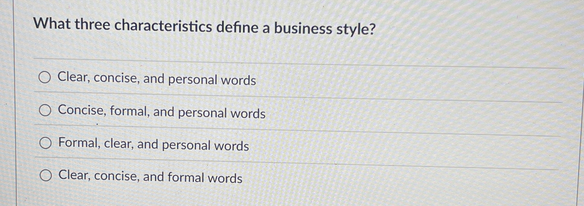The width and height of the screenshot is (584, 206).
Task: Select the 'Concise, formal, and personal words' radio button
Action: coord(46,111)
